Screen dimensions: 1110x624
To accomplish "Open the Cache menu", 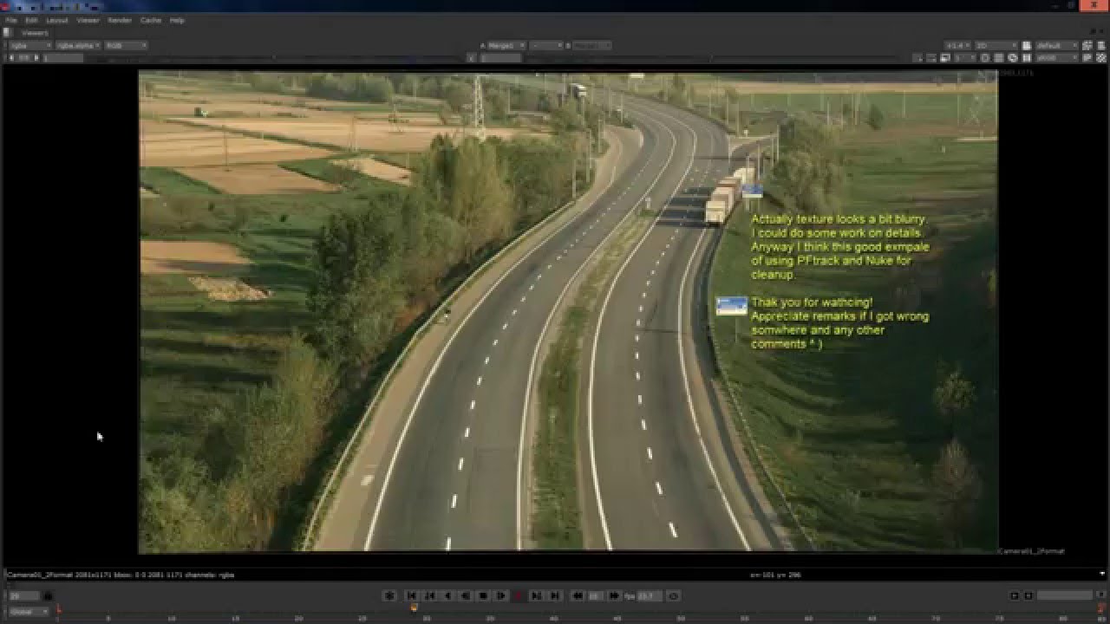I will [150, 20].
